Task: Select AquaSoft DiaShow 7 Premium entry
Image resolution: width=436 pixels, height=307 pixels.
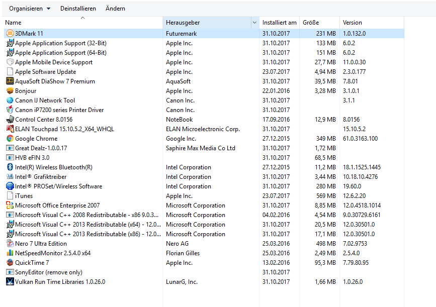Action: coord(204,81)
